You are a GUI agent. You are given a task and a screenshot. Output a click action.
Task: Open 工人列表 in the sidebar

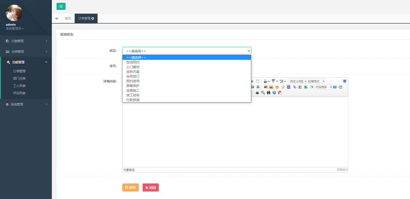[19, 86]
